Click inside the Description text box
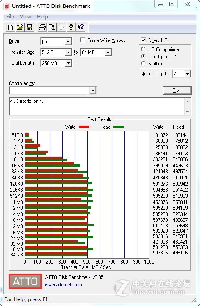The width and height of the screenshot is (200, 306). point(97,107)
